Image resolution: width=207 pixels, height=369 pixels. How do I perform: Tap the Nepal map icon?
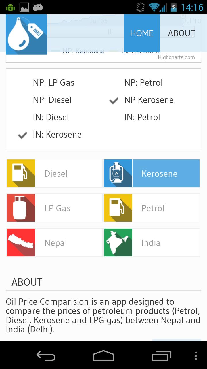point(21,243)
